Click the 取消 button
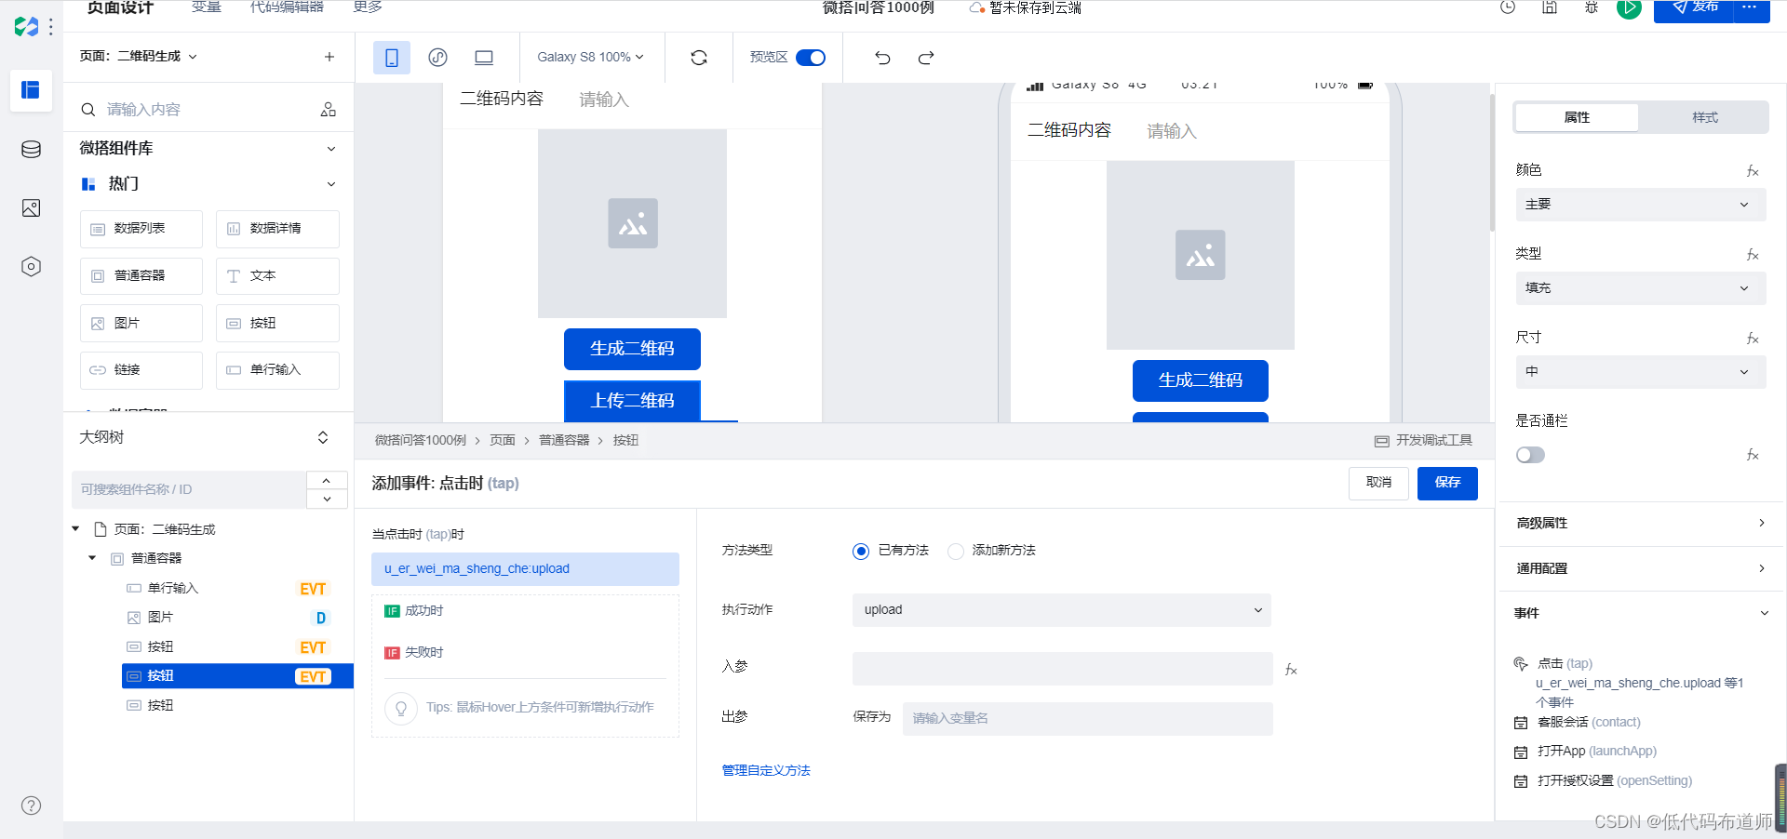Image resolution: width=1787 pixels, height=839 pixels. [x=1378, y=483]
